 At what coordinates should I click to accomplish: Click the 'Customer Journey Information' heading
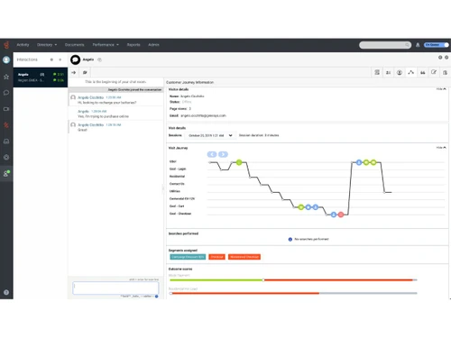[x=190, y=82]
